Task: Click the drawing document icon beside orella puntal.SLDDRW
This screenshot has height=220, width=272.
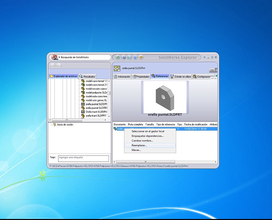Action: (x=117, y=68)
